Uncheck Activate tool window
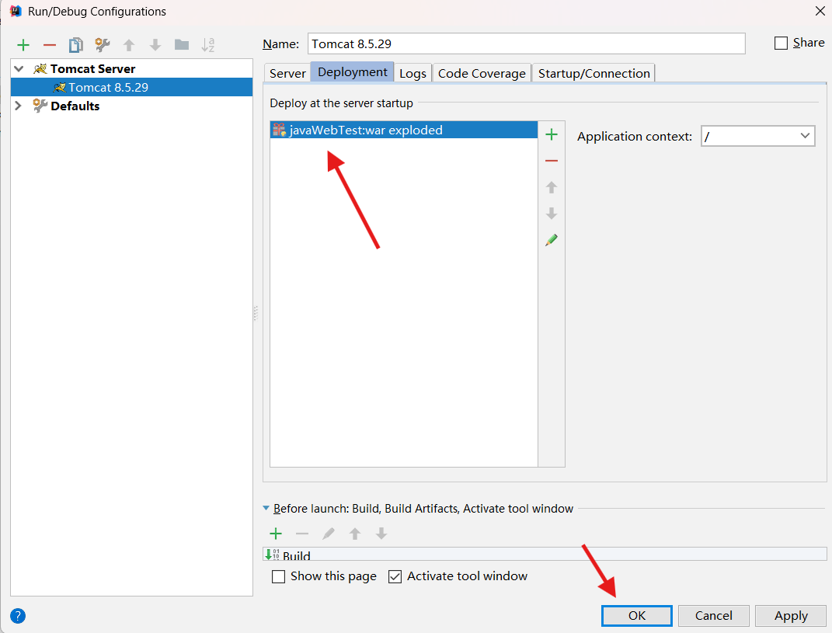Screen dimensions: 832x633 coord(395,576)
